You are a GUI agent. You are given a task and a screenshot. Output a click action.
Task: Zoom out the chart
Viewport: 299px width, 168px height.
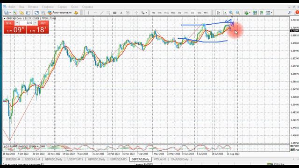pos(238,13)
